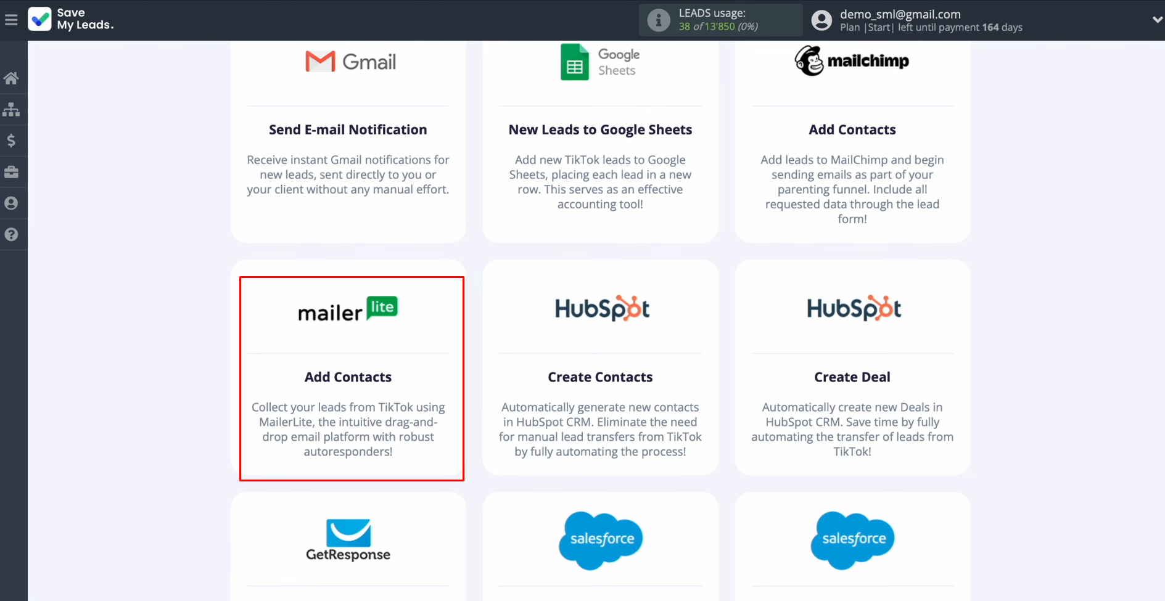Click the Mailchimp logo
Viewport: 1165px width, 601px height.
coord(852,60)
